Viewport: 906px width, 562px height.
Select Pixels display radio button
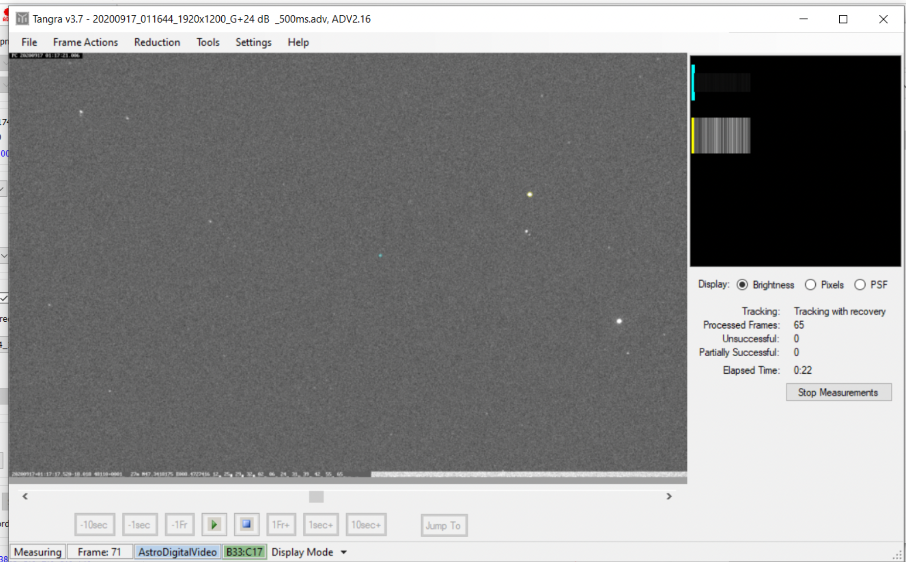(x=810, y=285)
